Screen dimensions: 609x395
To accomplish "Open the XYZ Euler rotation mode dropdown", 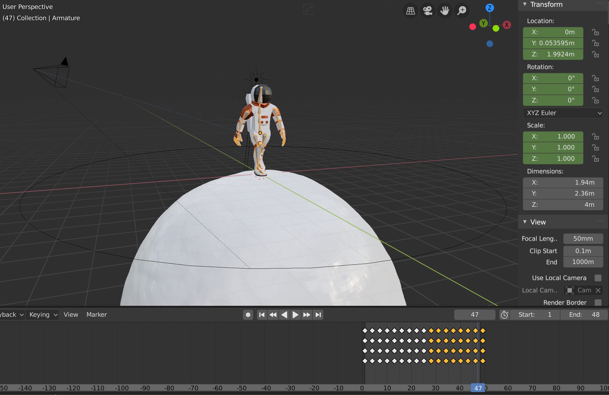I will click(x=563, y=113).
